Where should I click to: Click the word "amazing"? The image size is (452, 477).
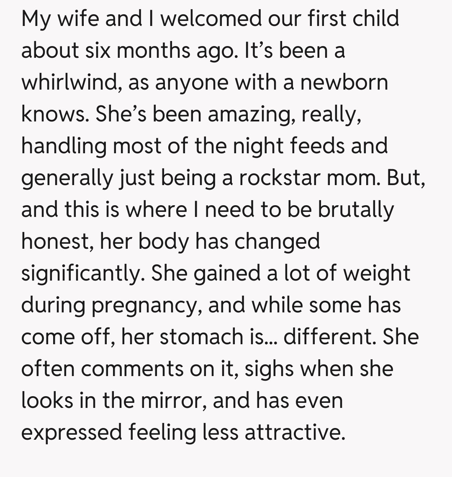247,114
